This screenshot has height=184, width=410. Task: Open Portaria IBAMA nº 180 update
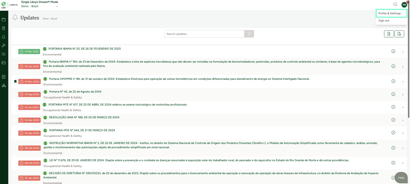pyautogui.click(x=212, y=64)
